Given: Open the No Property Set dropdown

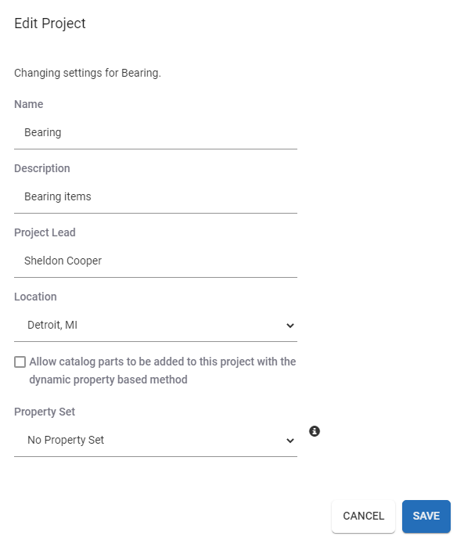Looking at the screenshot, I should (x=156, y=441).
